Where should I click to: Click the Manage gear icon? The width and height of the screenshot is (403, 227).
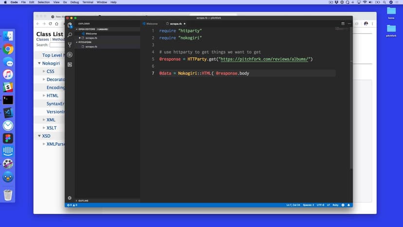coord(70,198)
